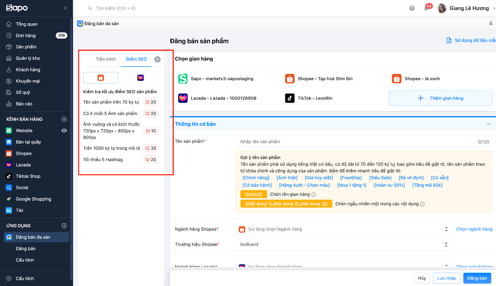Click the Chọn ngành hàng link for Shopee
This screenshot has height=286, width=496.
tap(474, 229)
